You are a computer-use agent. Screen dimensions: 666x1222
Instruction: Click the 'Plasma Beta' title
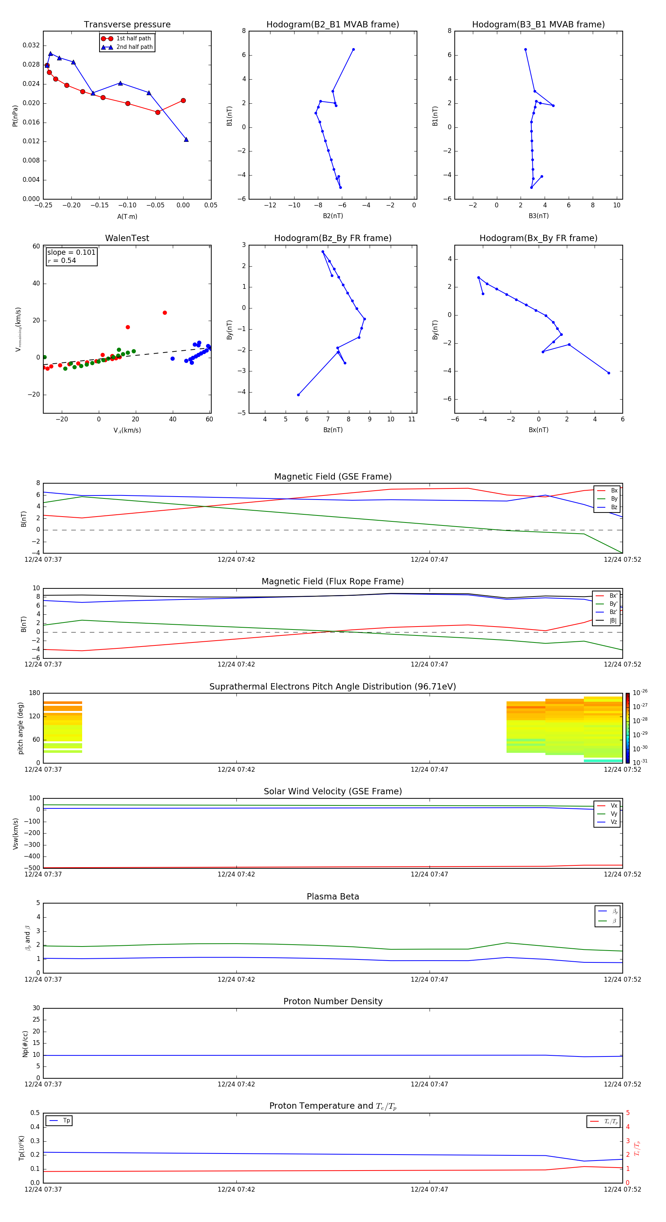[x=333, y=897]
